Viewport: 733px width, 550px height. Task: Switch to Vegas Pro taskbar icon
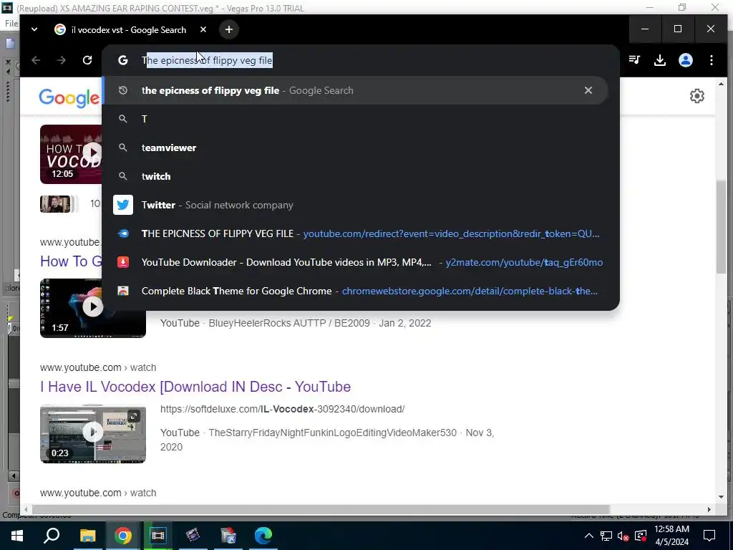(158, 536)
